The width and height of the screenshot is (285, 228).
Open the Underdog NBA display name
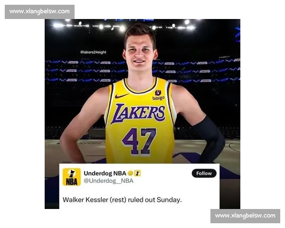(104, 173)
